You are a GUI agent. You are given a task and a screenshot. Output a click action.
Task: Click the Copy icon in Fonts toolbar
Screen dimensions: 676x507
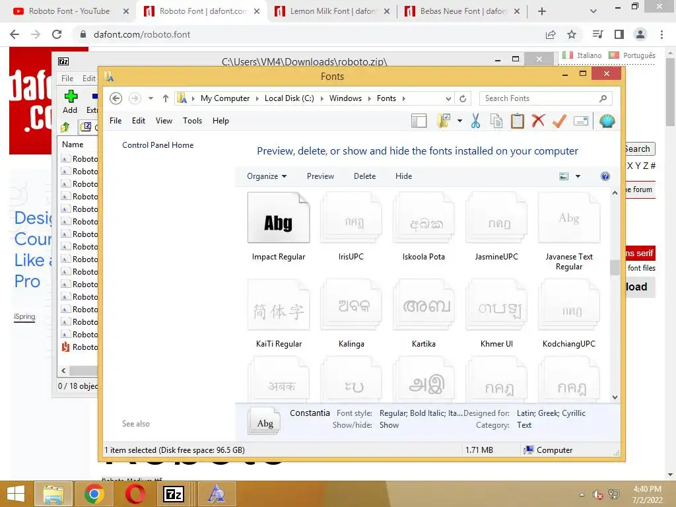tap(496, 121)
